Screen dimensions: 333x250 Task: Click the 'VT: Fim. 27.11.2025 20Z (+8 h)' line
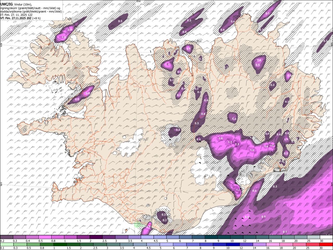click(20, 18)
